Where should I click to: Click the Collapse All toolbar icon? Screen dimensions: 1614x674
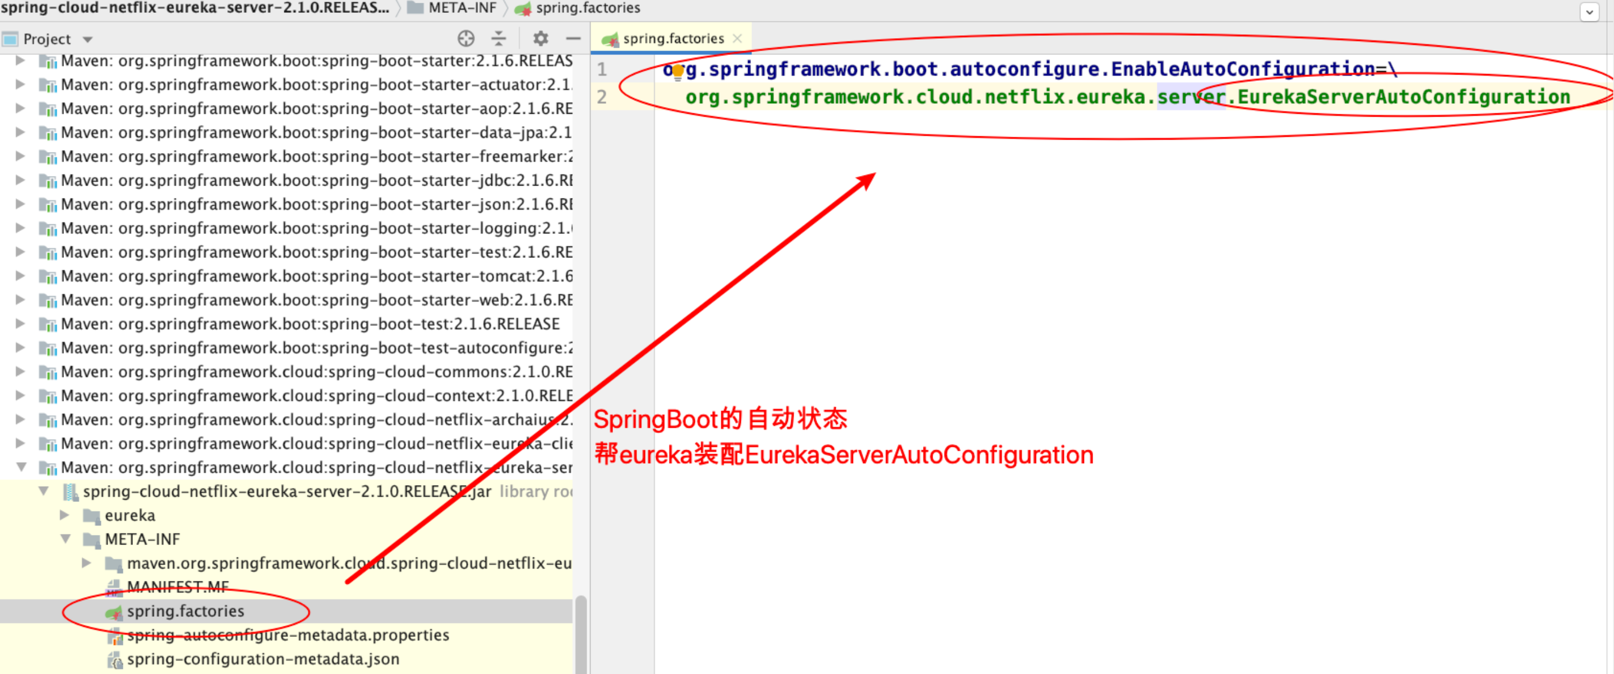pos(499,39)
